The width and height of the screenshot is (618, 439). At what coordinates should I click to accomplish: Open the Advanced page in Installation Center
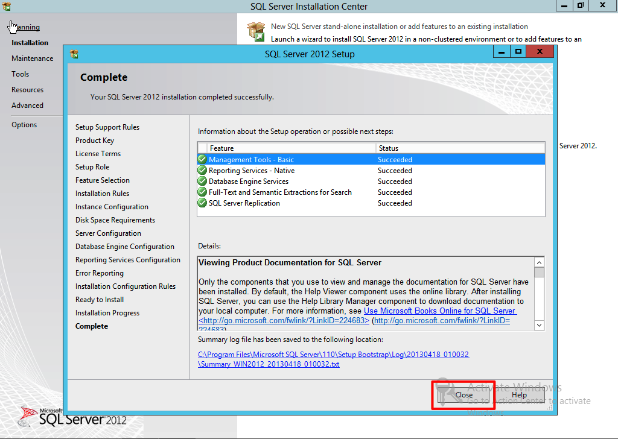click(x=28, y=106)
